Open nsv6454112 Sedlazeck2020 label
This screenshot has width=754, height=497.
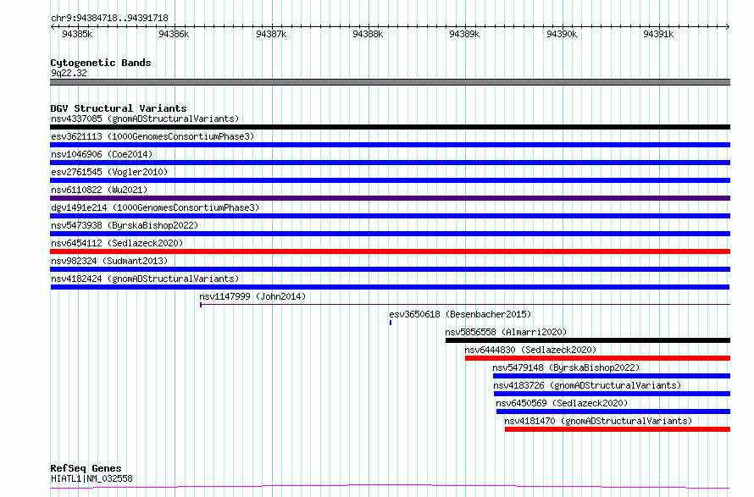(117, 243)
